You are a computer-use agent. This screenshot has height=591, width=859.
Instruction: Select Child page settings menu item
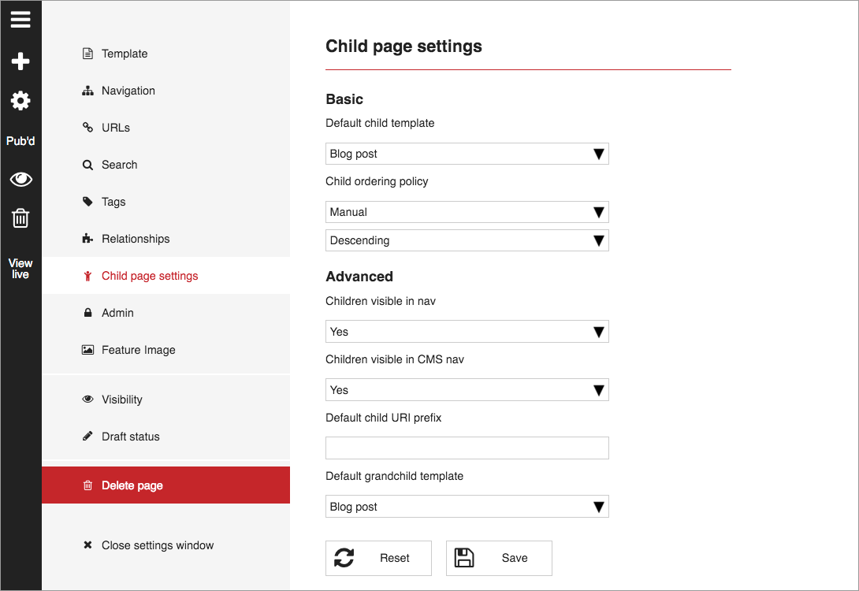(166, 276)
